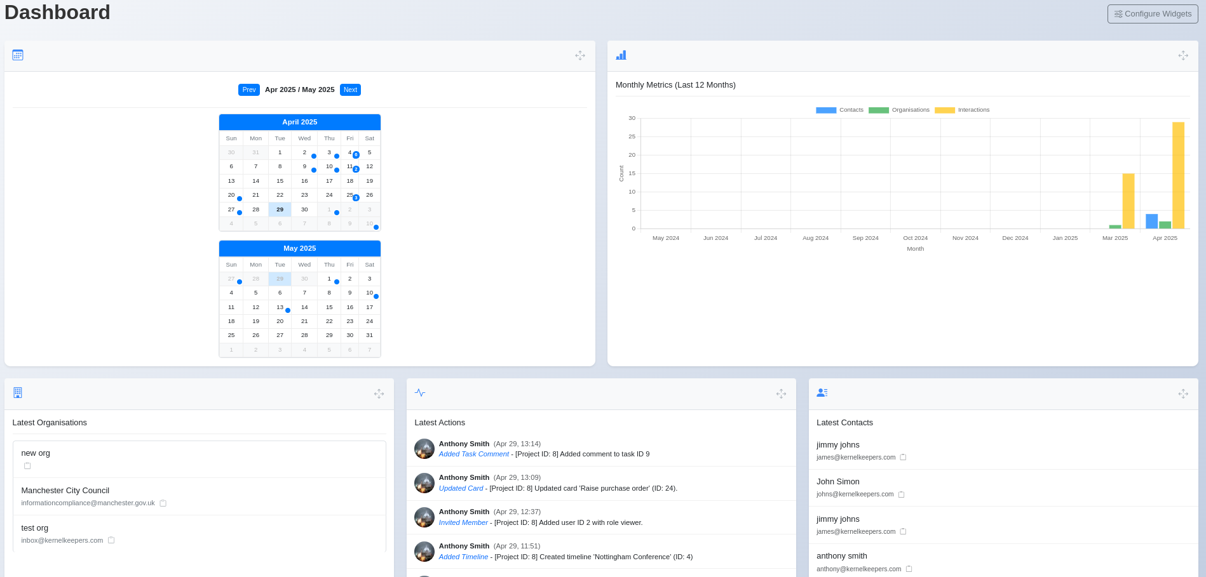Select May 22 in May calendar

pyautogui.click(x=329, y=321)
